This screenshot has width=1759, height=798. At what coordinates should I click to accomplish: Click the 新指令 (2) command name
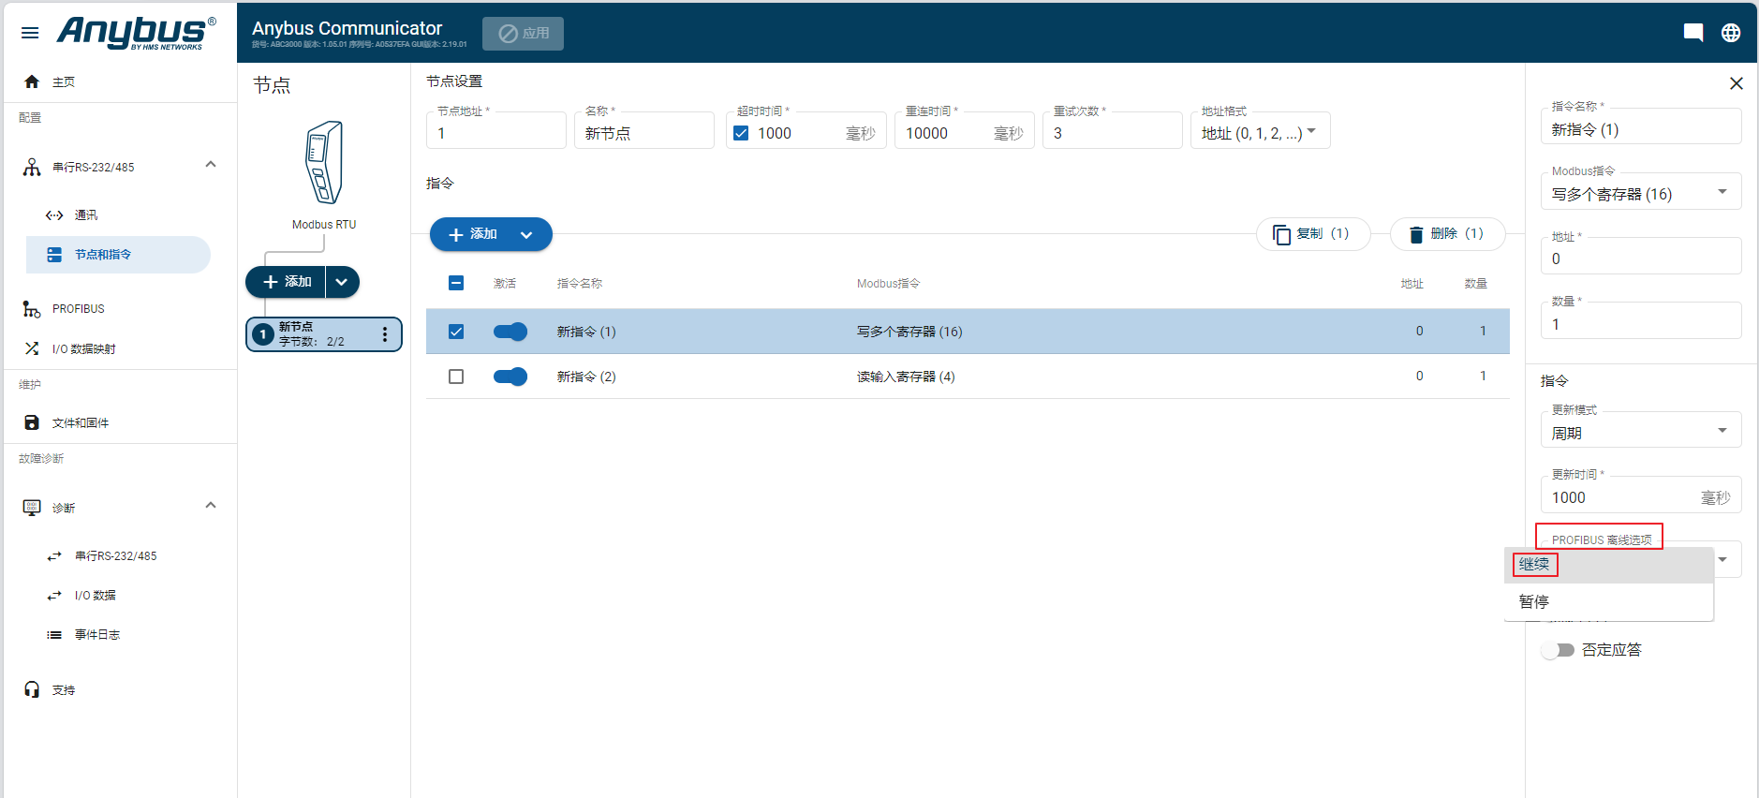[x=586, y=377]
